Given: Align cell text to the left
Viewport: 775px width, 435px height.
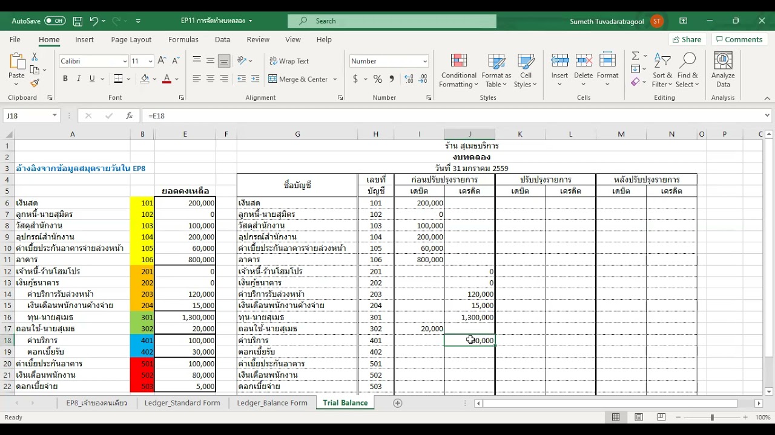Looking at the screenshot, I should [197, 79].
